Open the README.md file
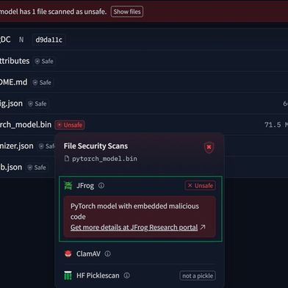 [14, 82]
